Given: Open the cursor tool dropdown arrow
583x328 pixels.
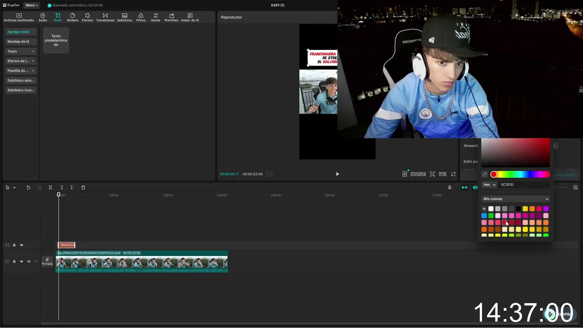Looking at the screenshot, I should [x=14, y=188].
